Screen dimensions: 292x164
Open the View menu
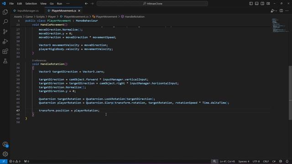coord(43,4)
